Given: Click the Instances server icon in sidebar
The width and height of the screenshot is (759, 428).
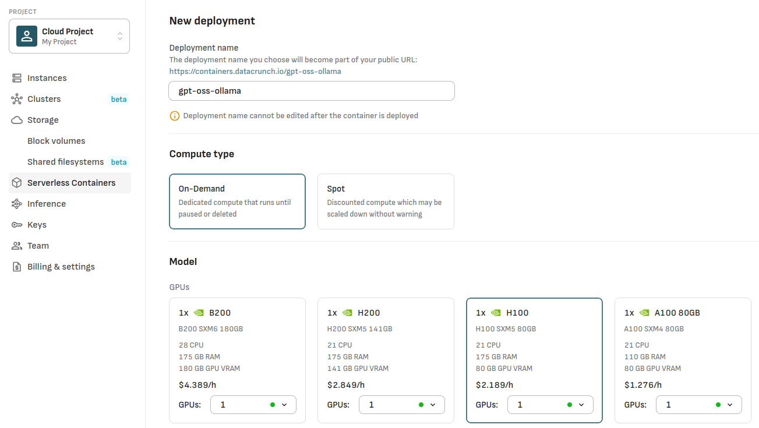Looking at the screenshot, I should point(17,78).
